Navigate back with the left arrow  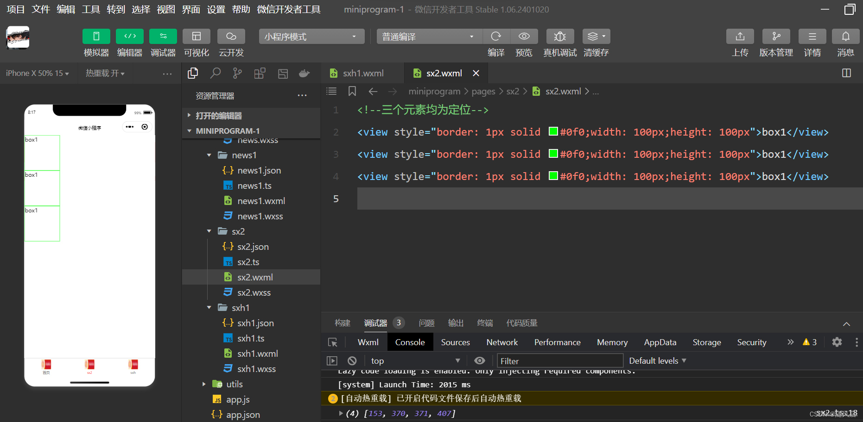pyautogui.click(x=373, y=91)
